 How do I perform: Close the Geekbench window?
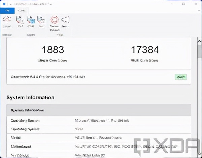pos(196,4)
